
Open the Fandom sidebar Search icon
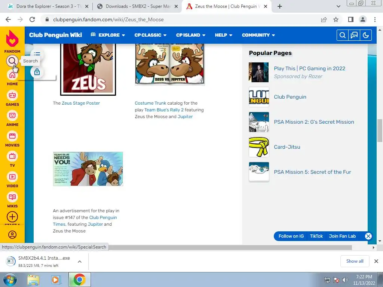(x=12, y=61)
